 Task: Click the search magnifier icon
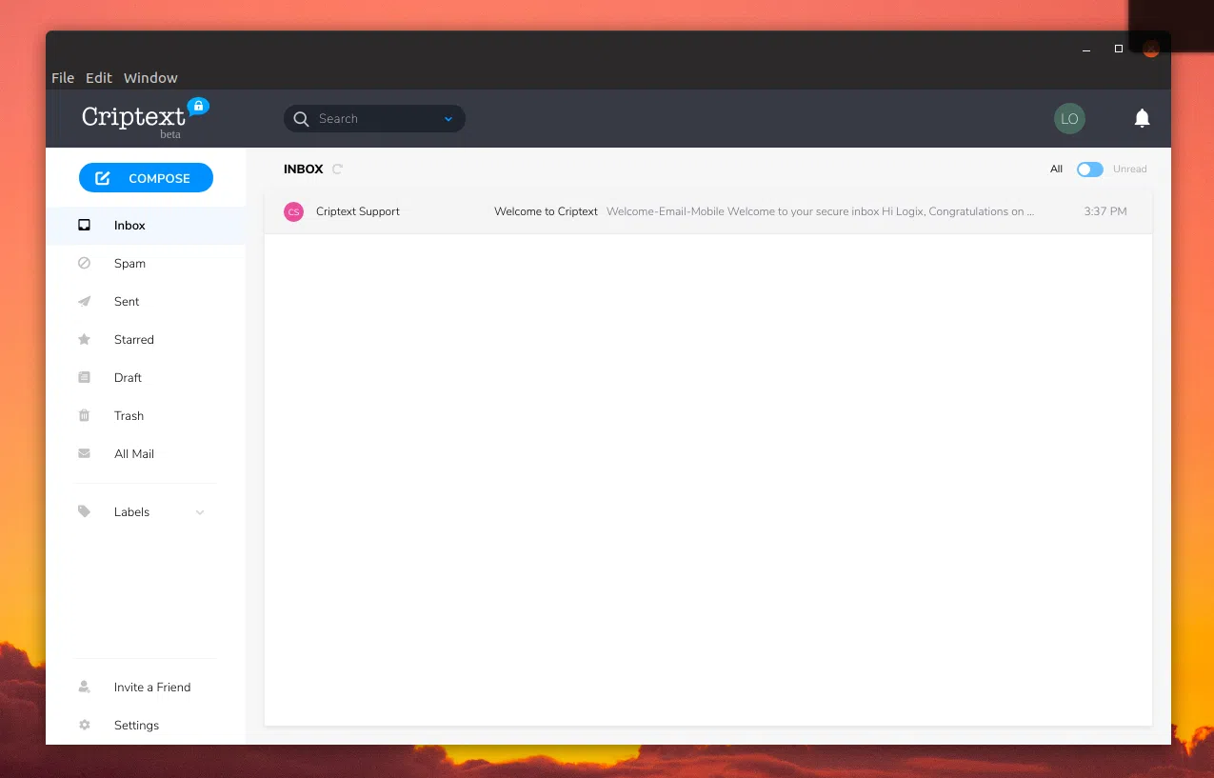tap(301, 119)
